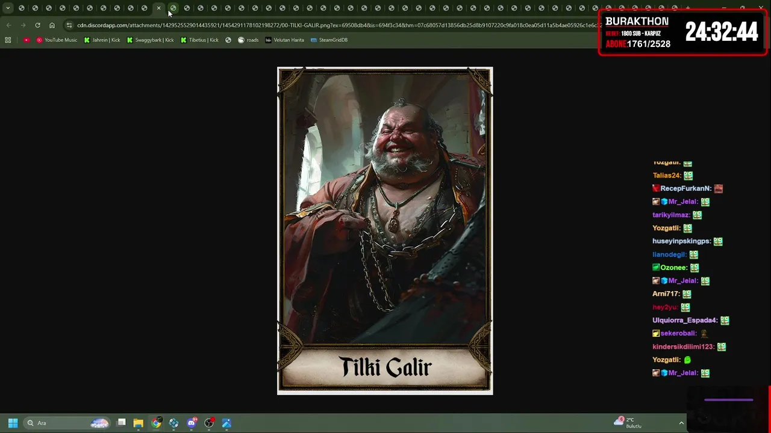Screen dimensions: 771x433
Task: Select hey2yu in chat
Action: click(665, 307)
